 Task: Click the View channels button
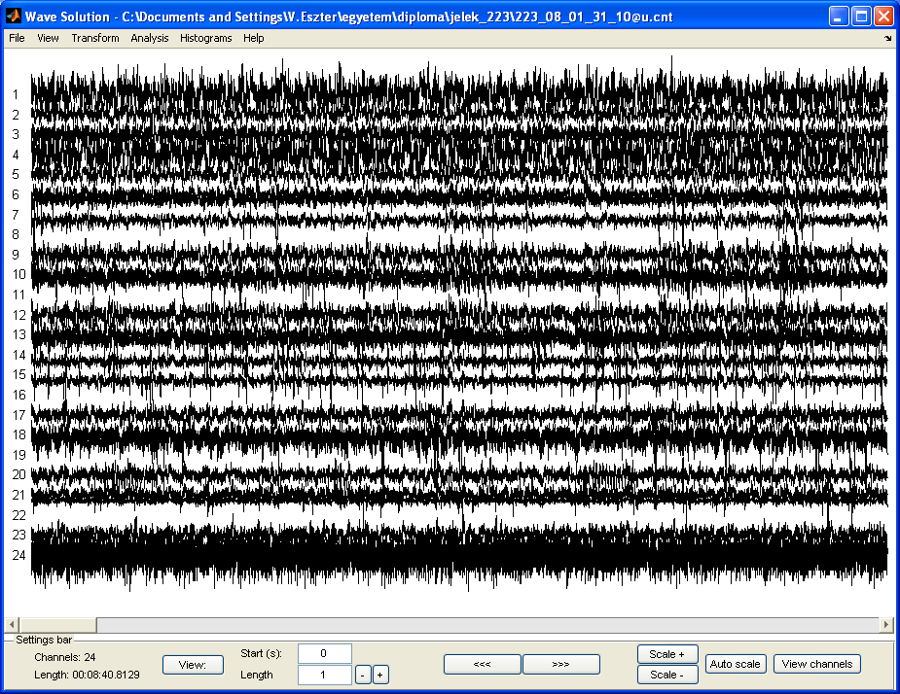[x=816, y=664]
